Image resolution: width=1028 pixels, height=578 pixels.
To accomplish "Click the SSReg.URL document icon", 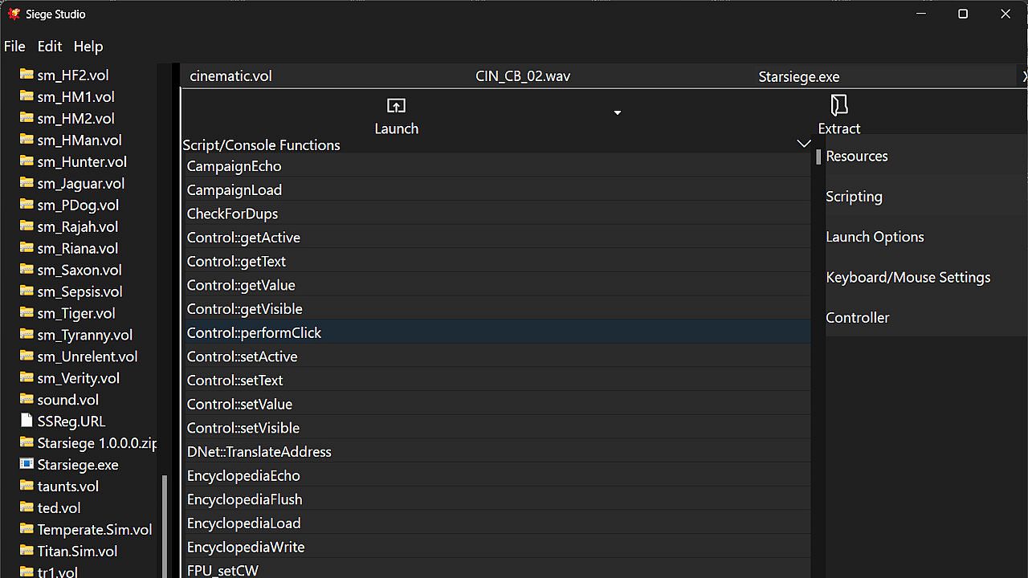I will (27, 421).
